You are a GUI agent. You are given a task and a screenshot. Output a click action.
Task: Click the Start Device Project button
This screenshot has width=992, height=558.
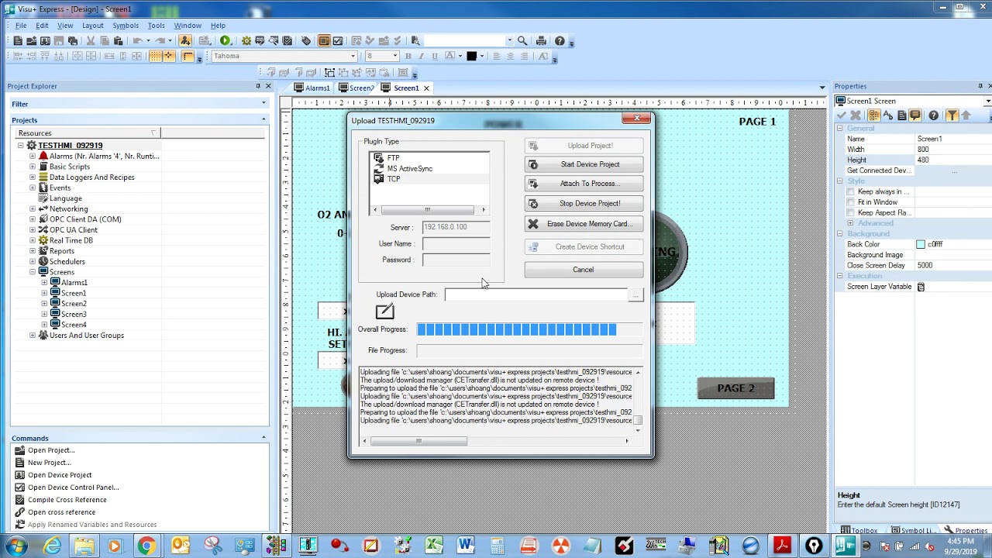pyautogui.click(x=584, y=164)
